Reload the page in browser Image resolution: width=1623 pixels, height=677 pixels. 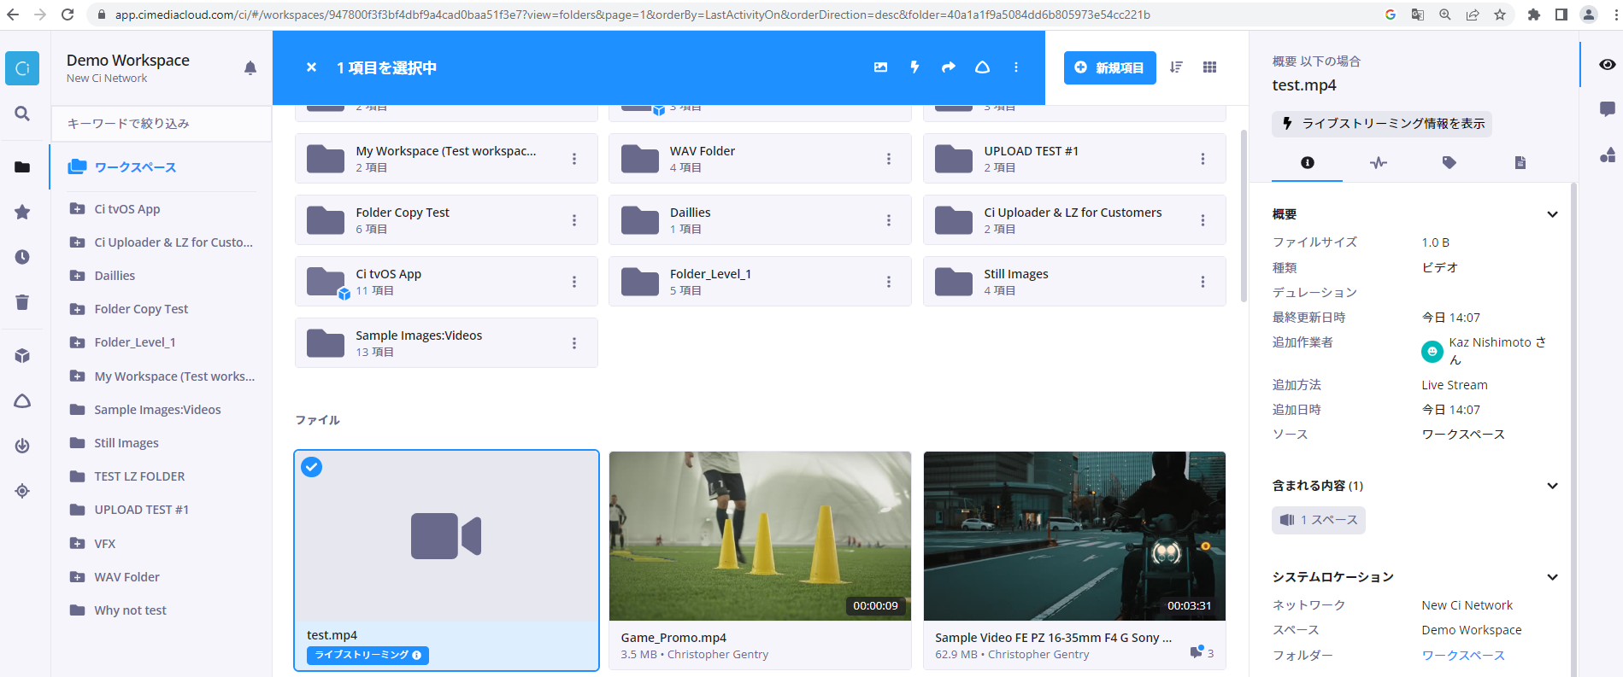pos(68,15)
